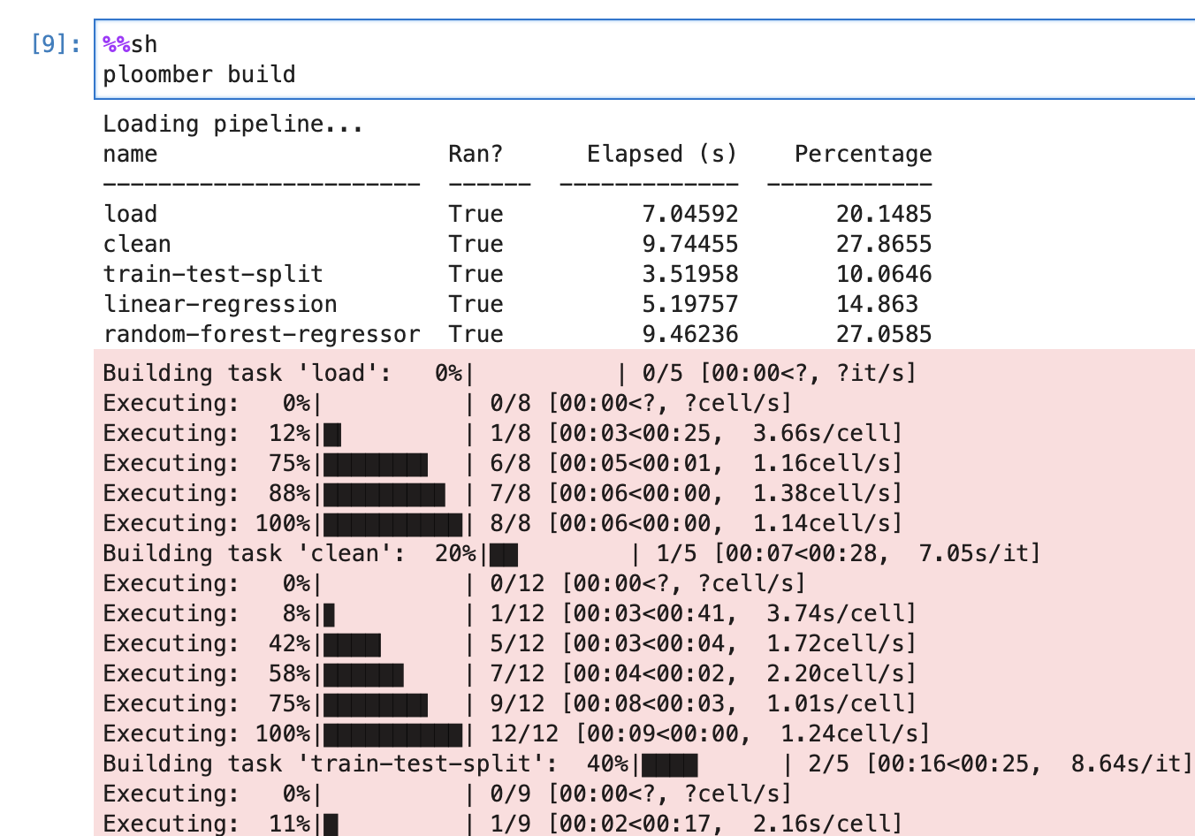Click the '1.01s/cell' rate text
This screenshot has width=1195, height=836.
point(835,703)
